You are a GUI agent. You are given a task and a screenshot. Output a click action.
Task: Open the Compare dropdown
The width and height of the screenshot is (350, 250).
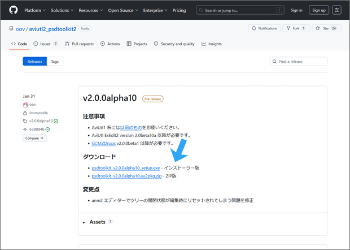[34, 138]
